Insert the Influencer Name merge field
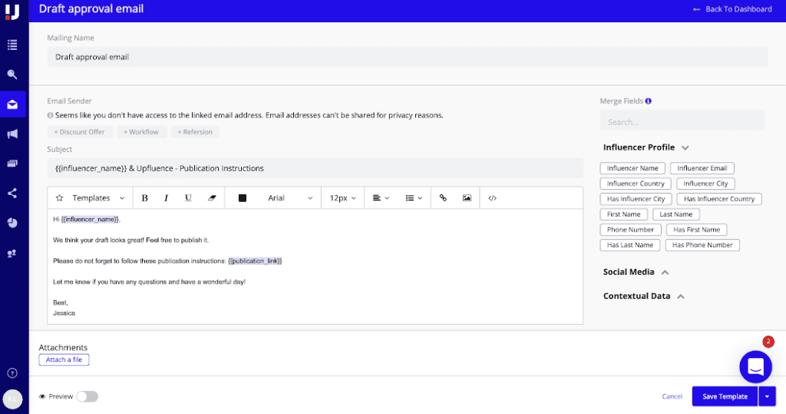786x414 pixels. coord(632,168)
